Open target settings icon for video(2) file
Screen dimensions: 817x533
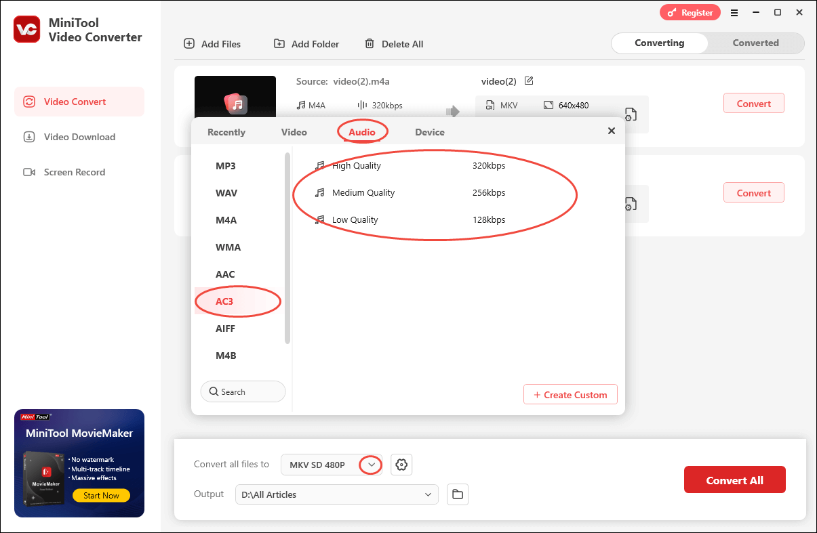[630, 114]
